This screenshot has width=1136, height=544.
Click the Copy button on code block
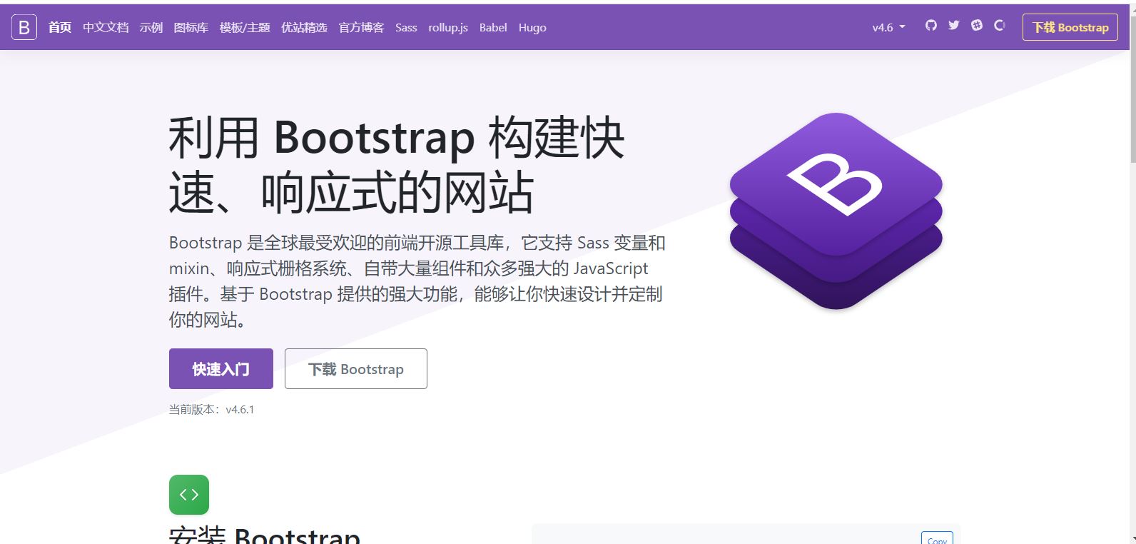937,539
